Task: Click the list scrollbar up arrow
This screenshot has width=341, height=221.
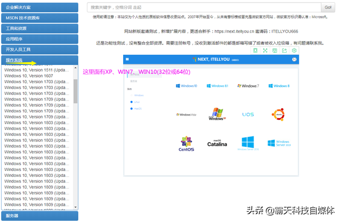Action: click(x=76, y=68)
